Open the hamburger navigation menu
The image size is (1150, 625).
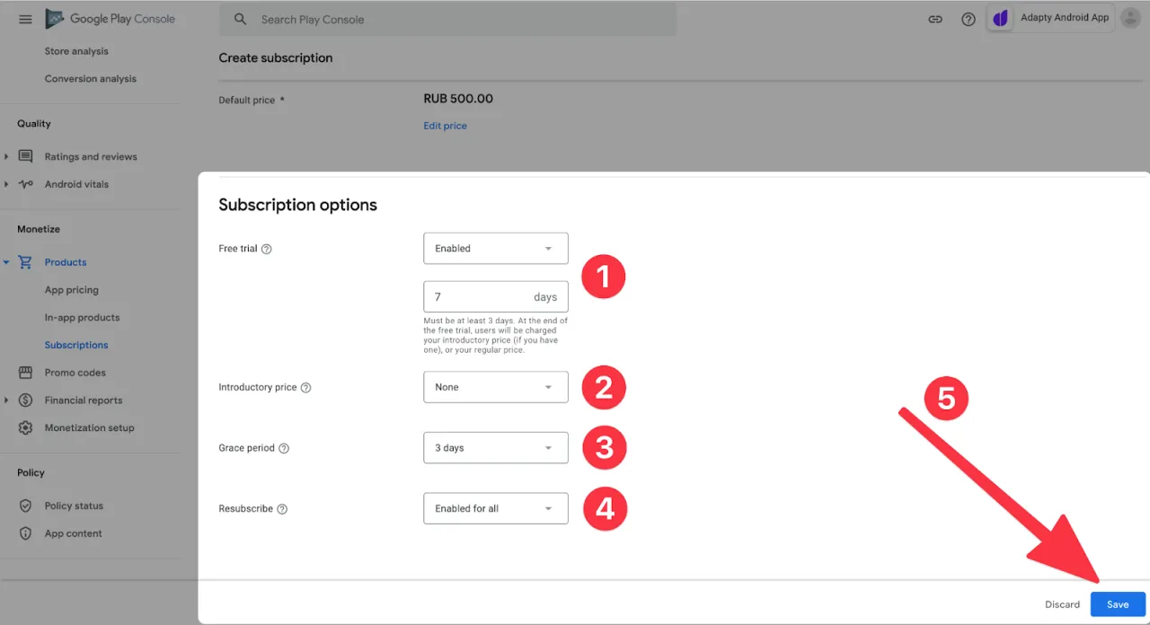click(25, 19)
